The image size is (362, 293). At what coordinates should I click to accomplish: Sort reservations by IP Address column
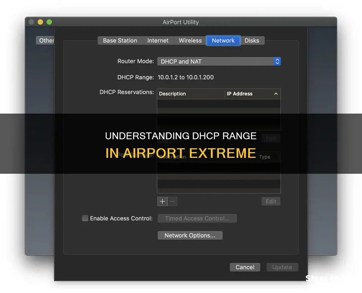pos(252,94)
